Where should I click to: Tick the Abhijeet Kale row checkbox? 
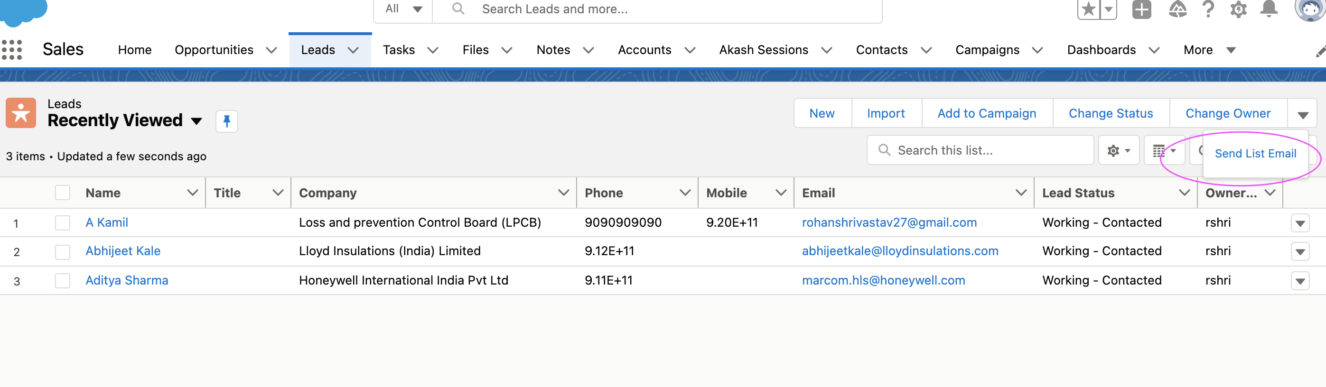pyautogui.click(x=63, y=252)
